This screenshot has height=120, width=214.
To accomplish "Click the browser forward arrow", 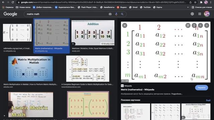I will [8, 2].
